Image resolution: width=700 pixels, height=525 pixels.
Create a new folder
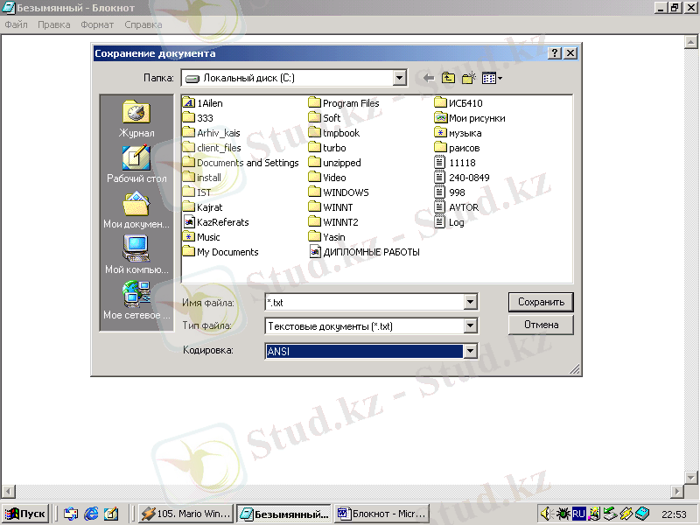tap(468, 78)
